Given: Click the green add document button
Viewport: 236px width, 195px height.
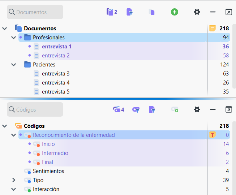Looking at the screenshot, I should click(175, 12).
